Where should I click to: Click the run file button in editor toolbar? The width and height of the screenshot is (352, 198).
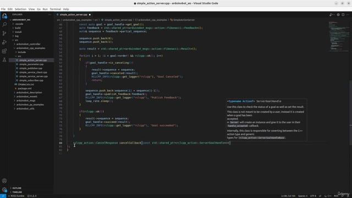331,15
